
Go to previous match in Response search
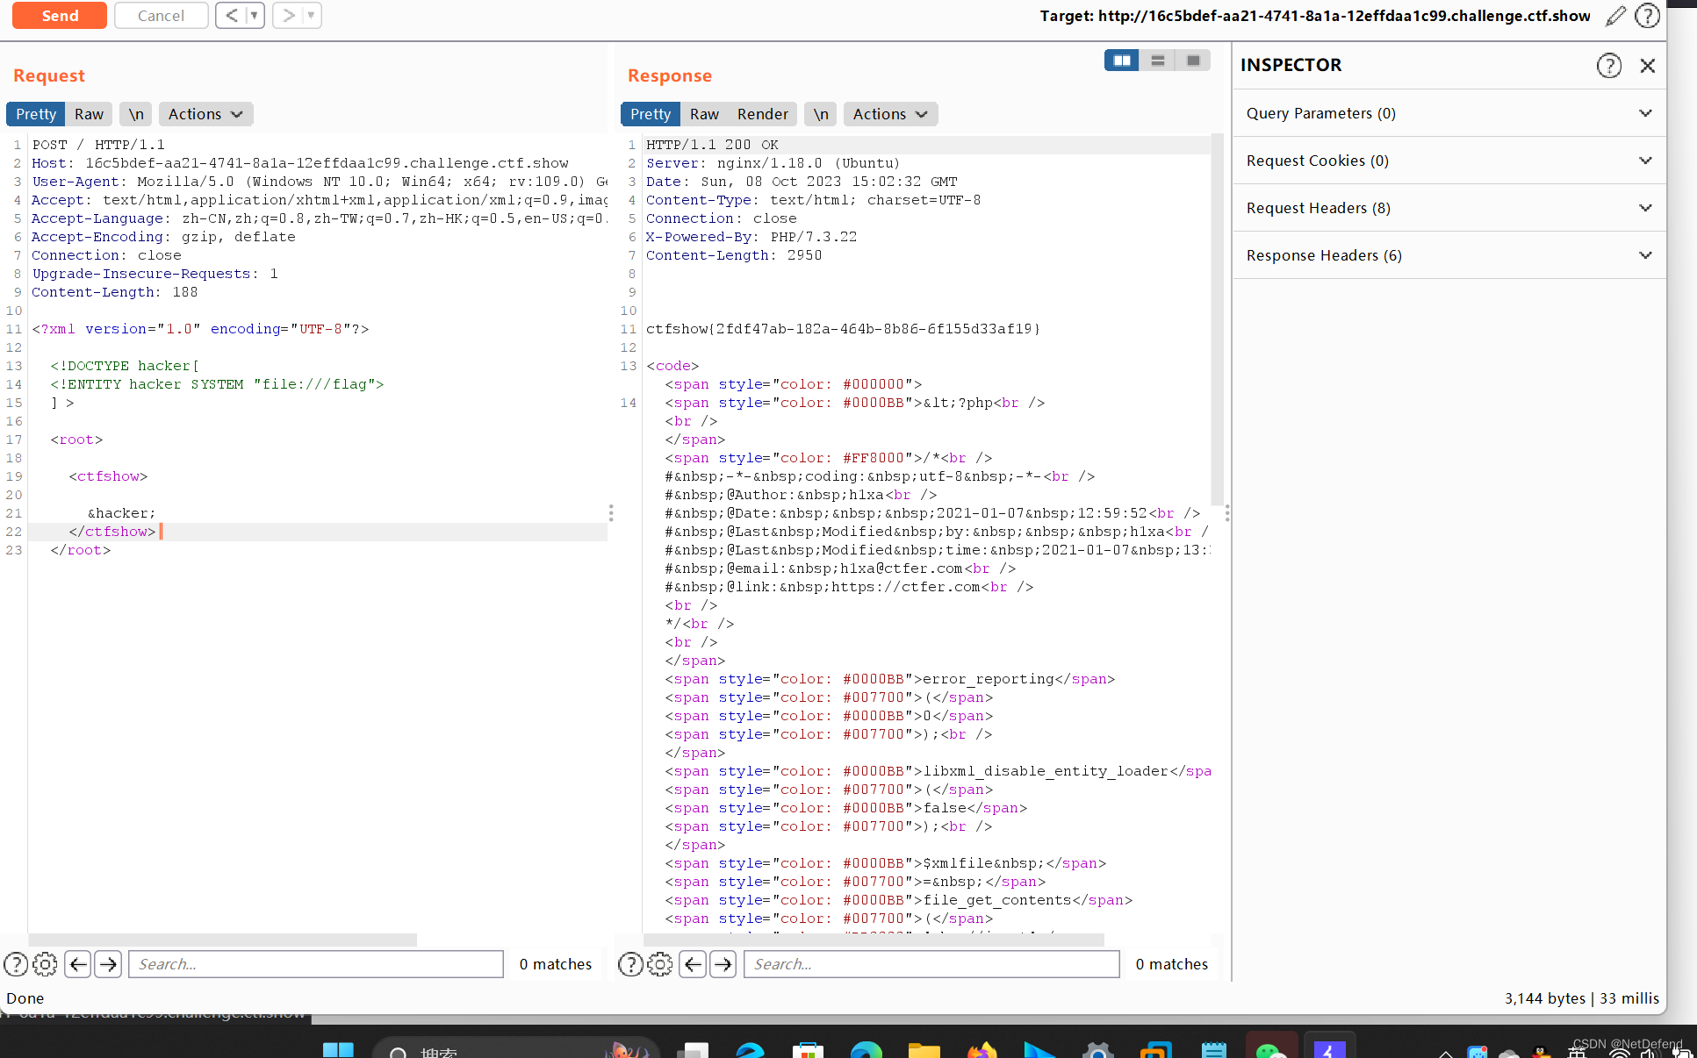point(693,964)
